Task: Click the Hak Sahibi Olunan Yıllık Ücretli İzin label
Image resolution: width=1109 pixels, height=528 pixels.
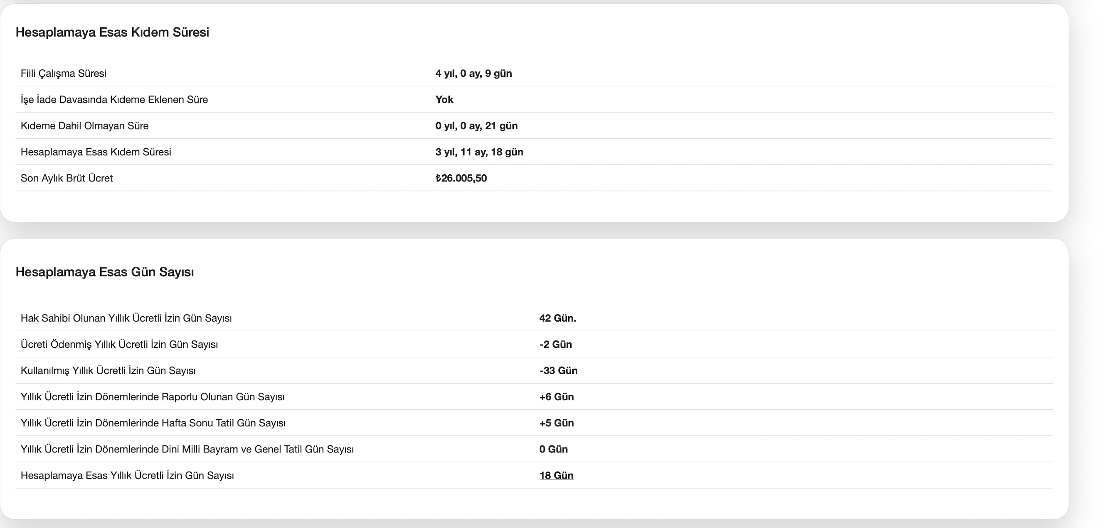Action: point(126,318)
